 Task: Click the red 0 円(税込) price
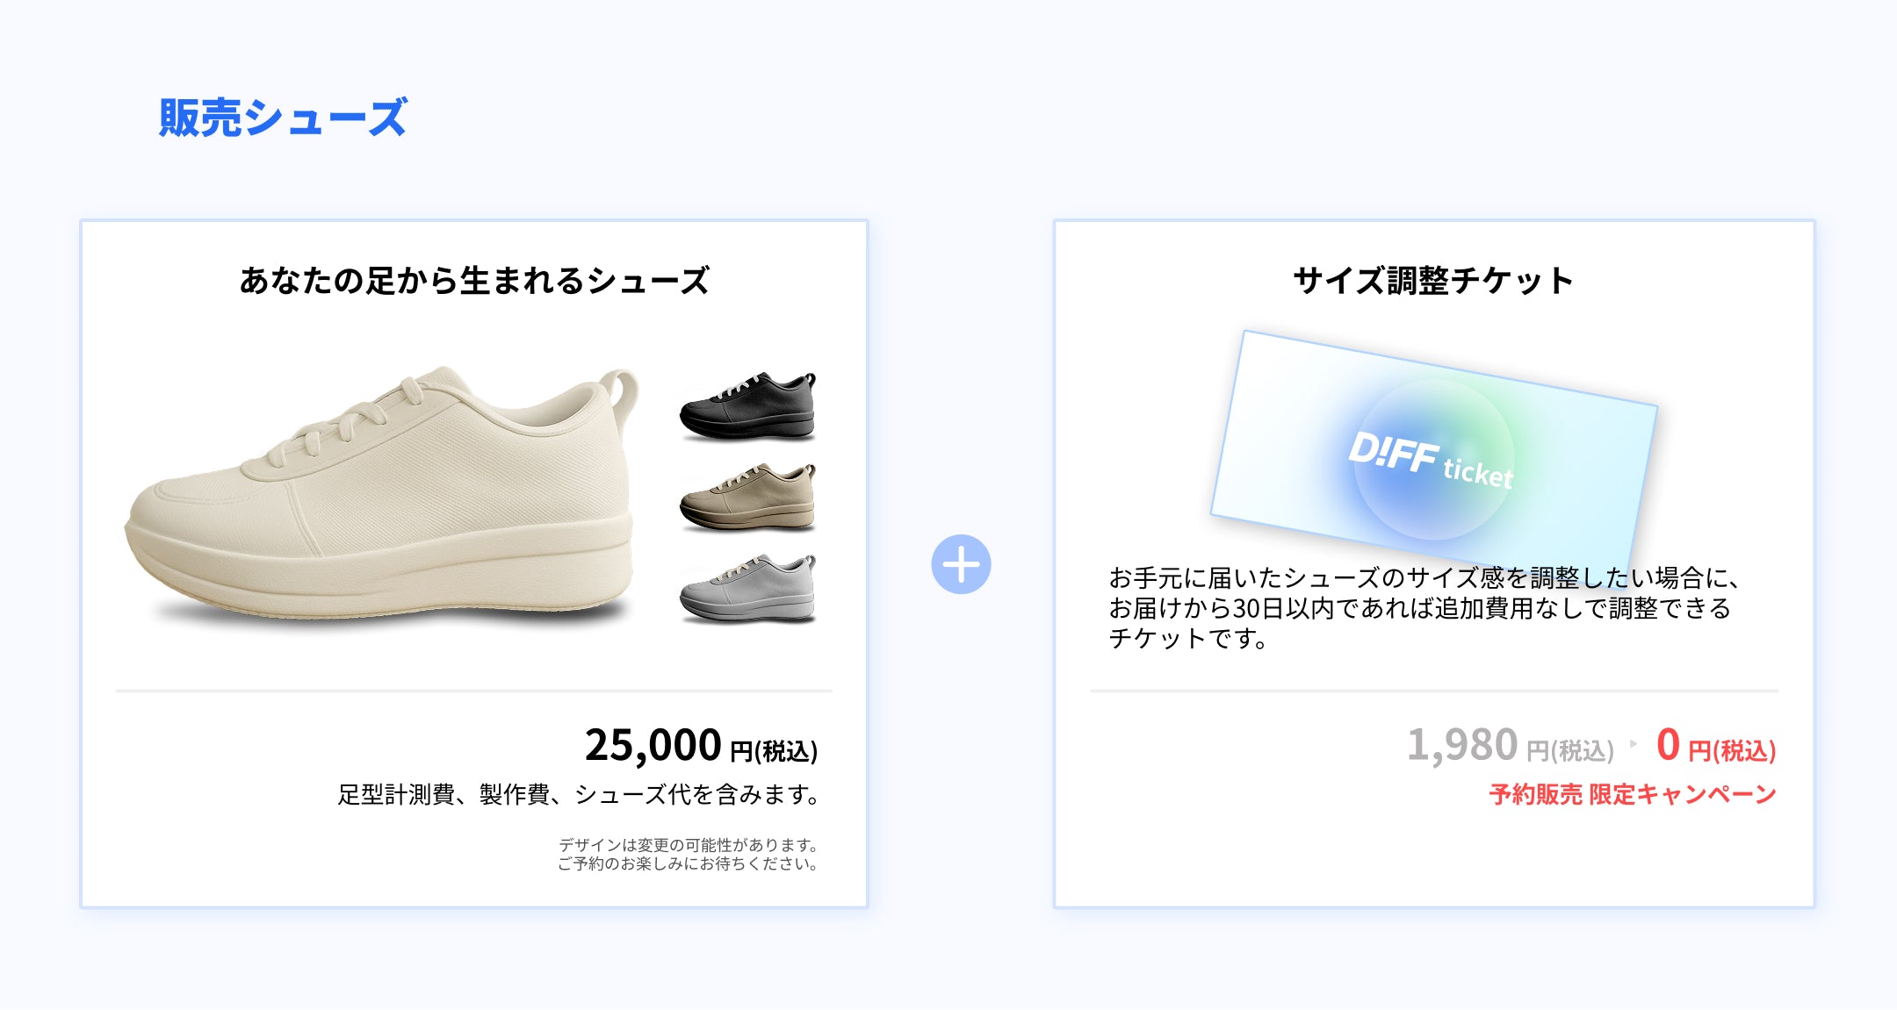click(x=1716, y=746)
